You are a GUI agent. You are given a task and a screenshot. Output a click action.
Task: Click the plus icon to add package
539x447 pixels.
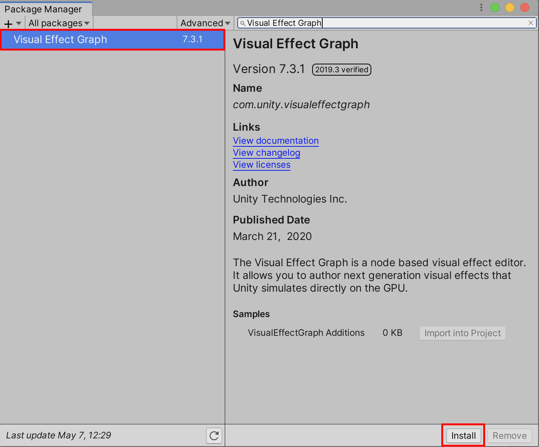click(x=8, y=24)
